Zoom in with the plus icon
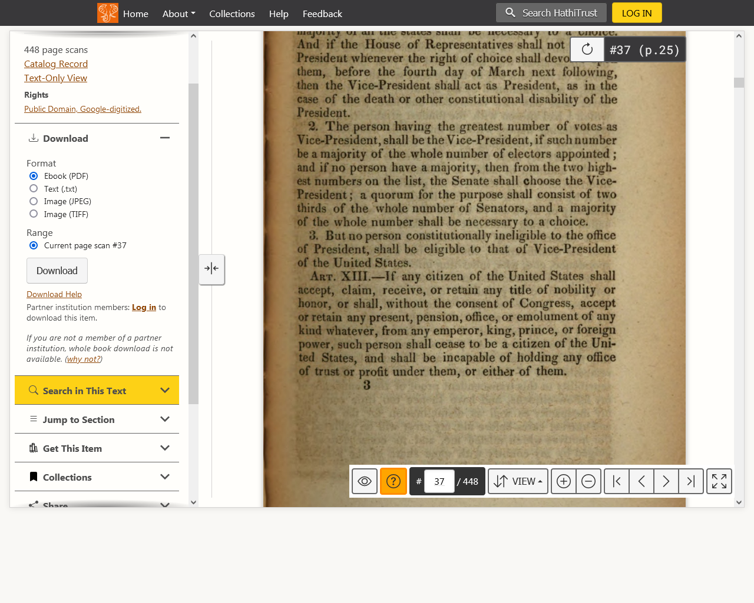The height and width of the screenshot is (603, 754). [x=564, y=481]
